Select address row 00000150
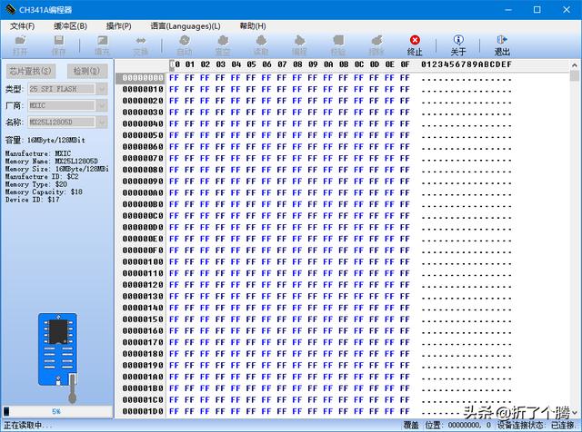The image size is (582, 432). point(143,319)
